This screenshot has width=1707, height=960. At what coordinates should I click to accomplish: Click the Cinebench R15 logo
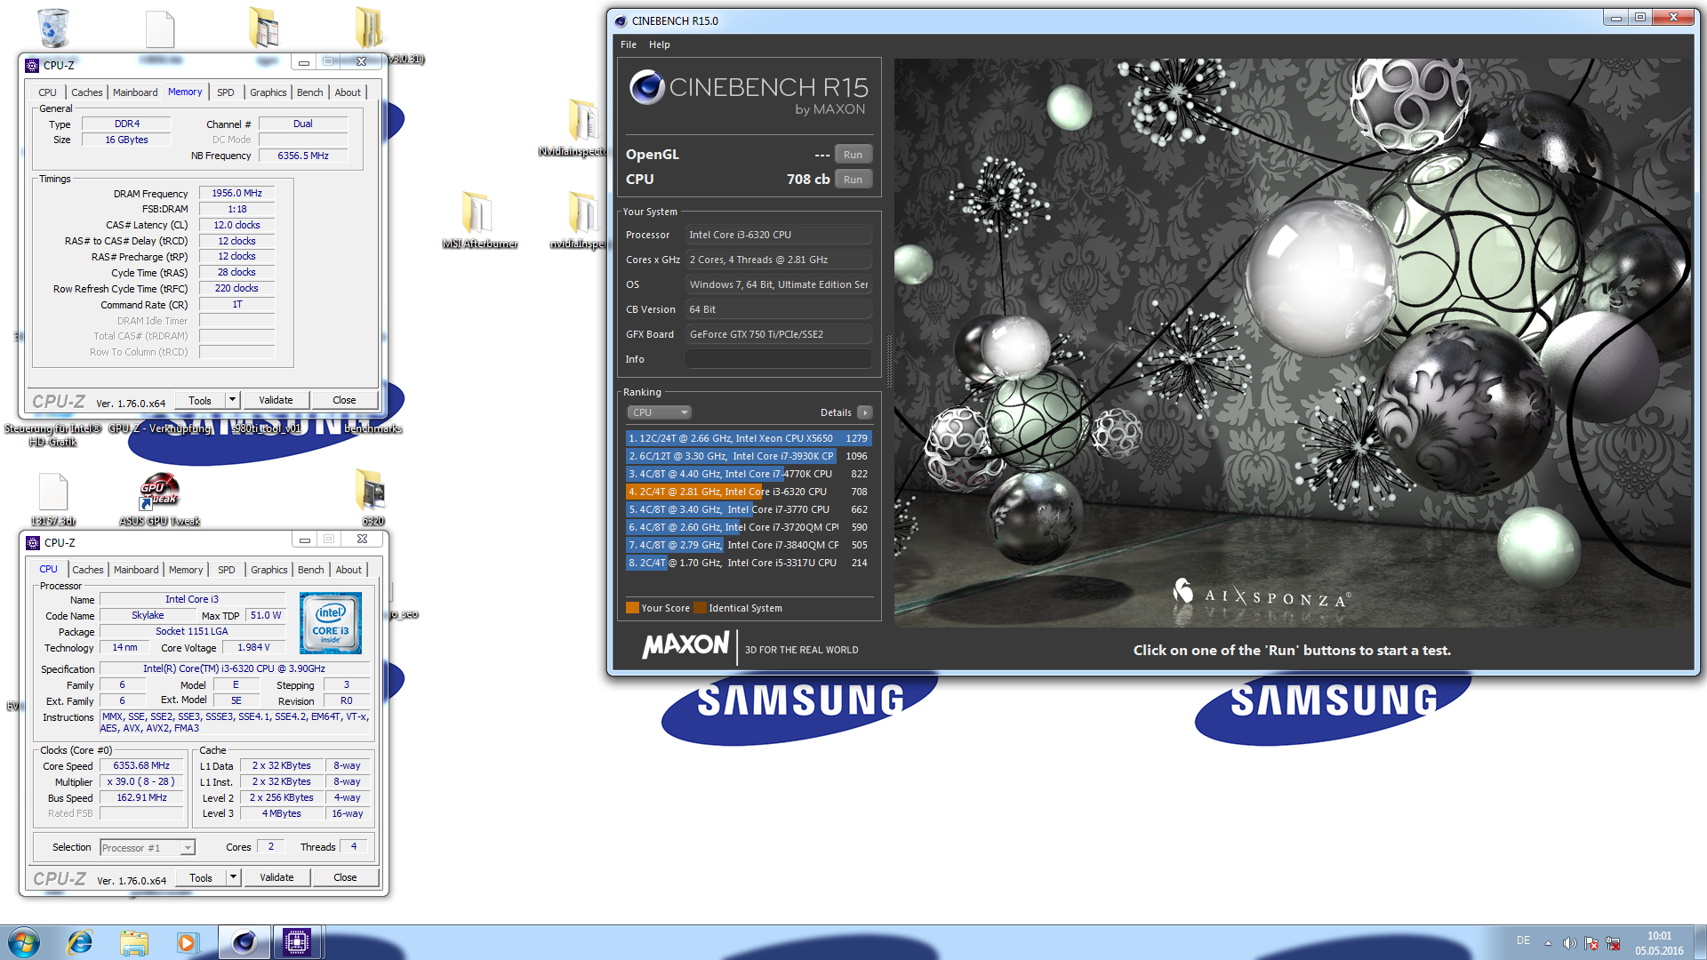pyautogui.click(x=748, y=92)
